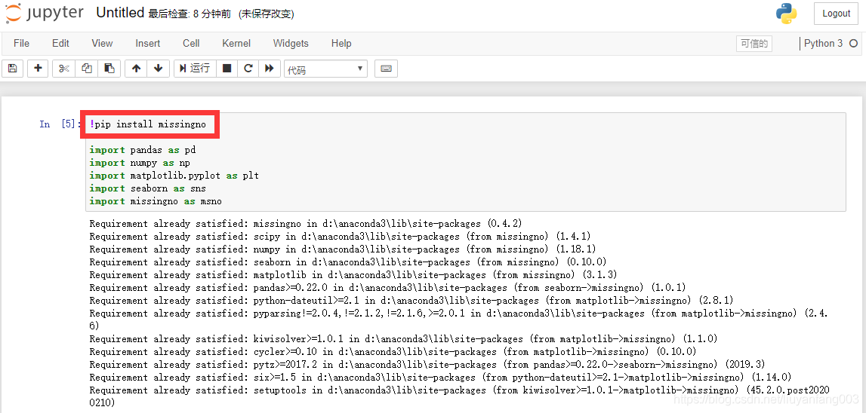The width and height of the screenshot is (866, 413).
Task: Click the import missingno as msno line
Action: click(x=156, y=201)
